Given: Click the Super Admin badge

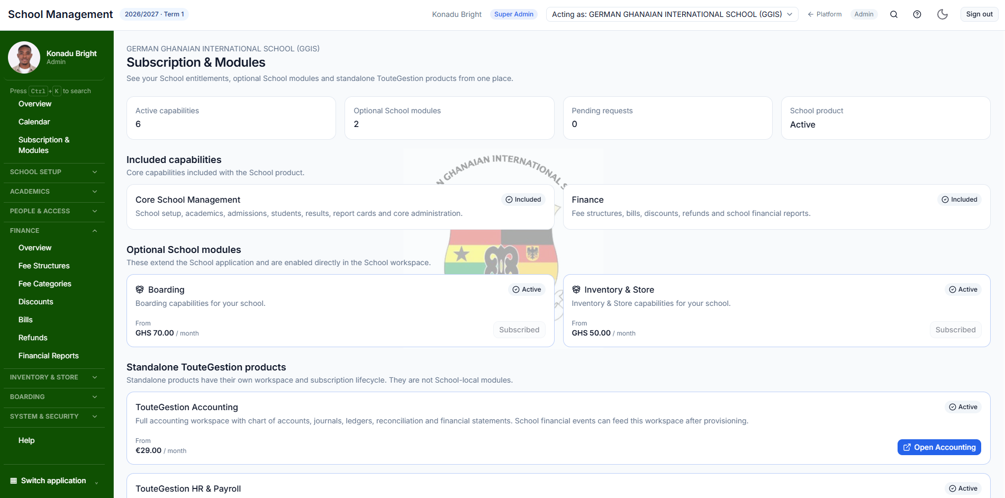Looking at the screenshot, I should pyautogui.click(x=513, y=14).
